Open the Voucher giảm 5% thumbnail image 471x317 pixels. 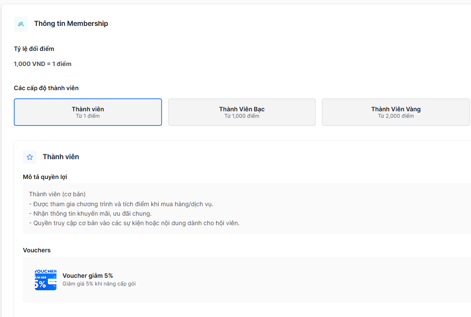pyautogui.click(x=46, y=280)
